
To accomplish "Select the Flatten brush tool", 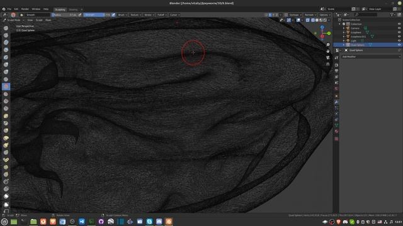I will [x=6, y=94].
